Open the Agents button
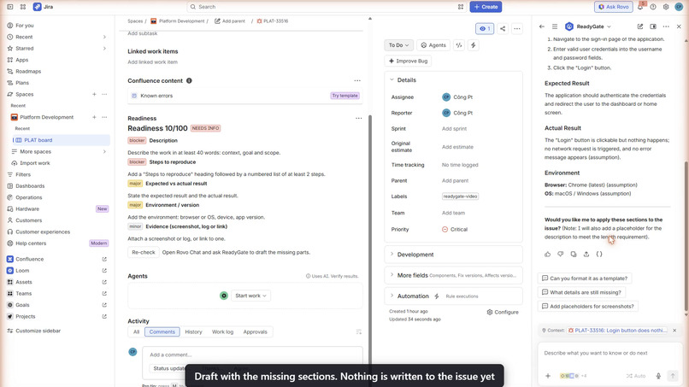 (x=433, y=44)
